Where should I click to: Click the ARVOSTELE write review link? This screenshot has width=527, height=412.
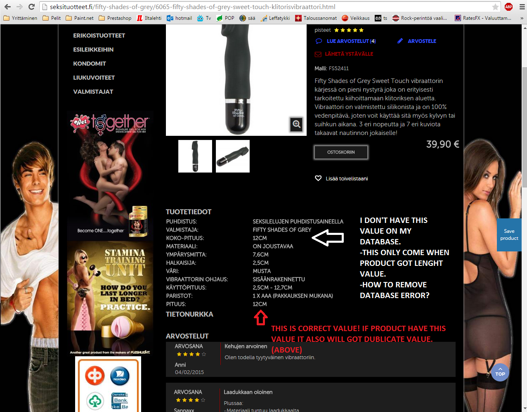[417, 41]
